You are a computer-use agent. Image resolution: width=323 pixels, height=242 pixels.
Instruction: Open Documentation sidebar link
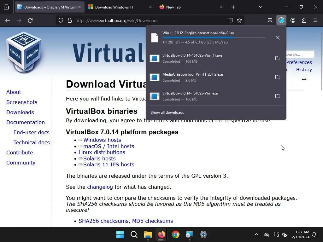click(x=25, y=122)
